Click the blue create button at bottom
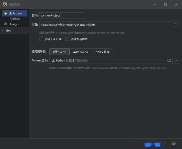The image size is (182, 149). [152, 145]
